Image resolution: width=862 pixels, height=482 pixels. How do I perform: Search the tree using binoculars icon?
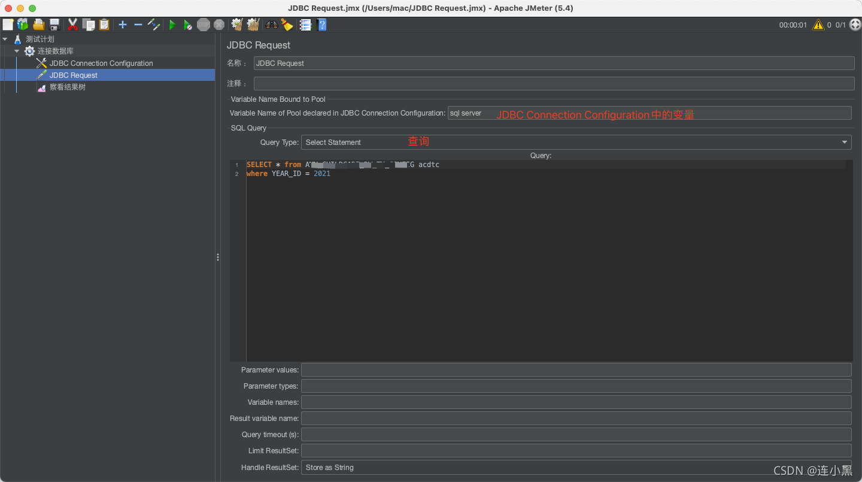click(272, 25)
